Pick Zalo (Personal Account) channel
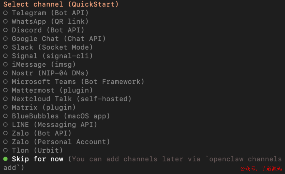The width and height of the screenshot is (285, 174). [x=6, y=142]
